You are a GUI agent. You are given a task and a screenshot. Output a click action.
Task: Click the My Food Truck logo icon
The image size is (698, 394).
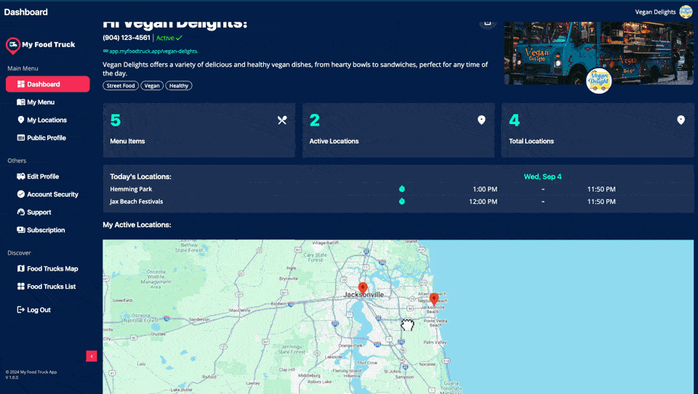[x=13, y=45]
